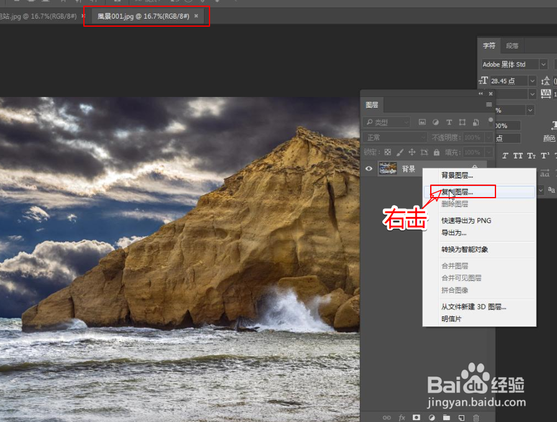This screenshot has width=557, height=422.
Task: Delete layer with trash icon
Action: coord(476,418)
